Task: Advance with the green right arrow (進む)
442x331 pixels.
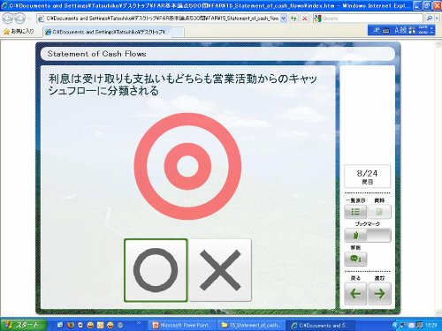Action: point(379,294)
